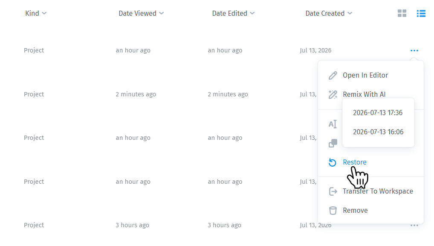This screenshot has width=434, height=246.
Task: Click the magic wand Remix With AI icon
Action: point(333,94)
